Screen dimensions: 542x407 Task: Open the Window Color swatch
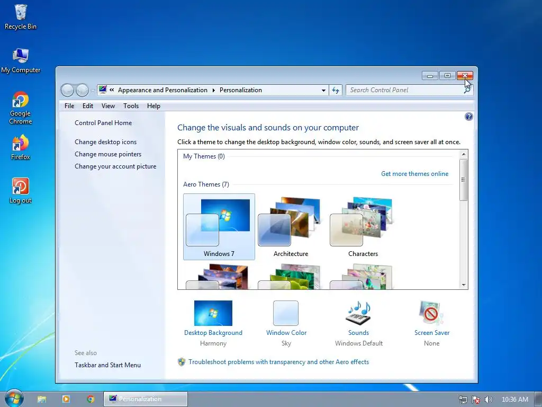pyautogui.click(x=285, y=313)
